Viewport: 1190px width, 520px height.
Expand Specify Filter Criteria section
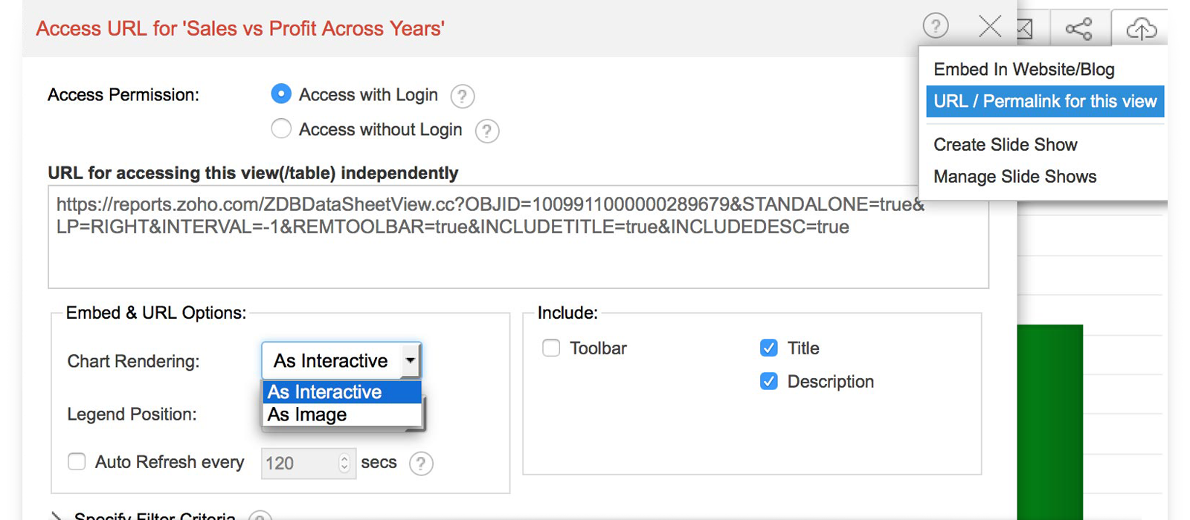click(57, 516)
